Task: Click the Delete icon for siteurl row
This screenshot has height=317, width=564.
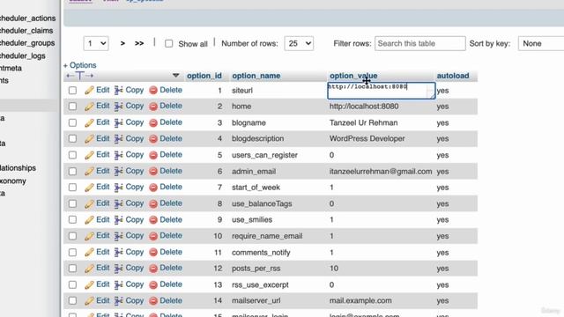Action: click(153, 90)
